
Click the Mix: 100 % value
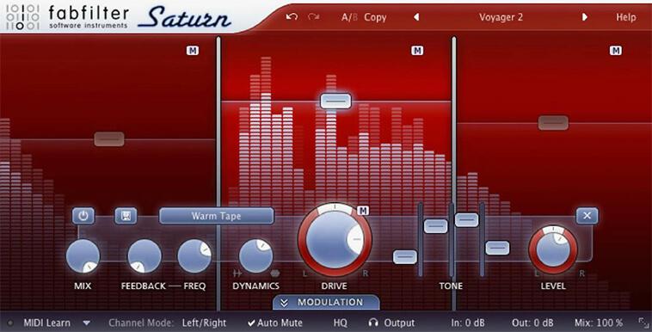click(599, 323)
